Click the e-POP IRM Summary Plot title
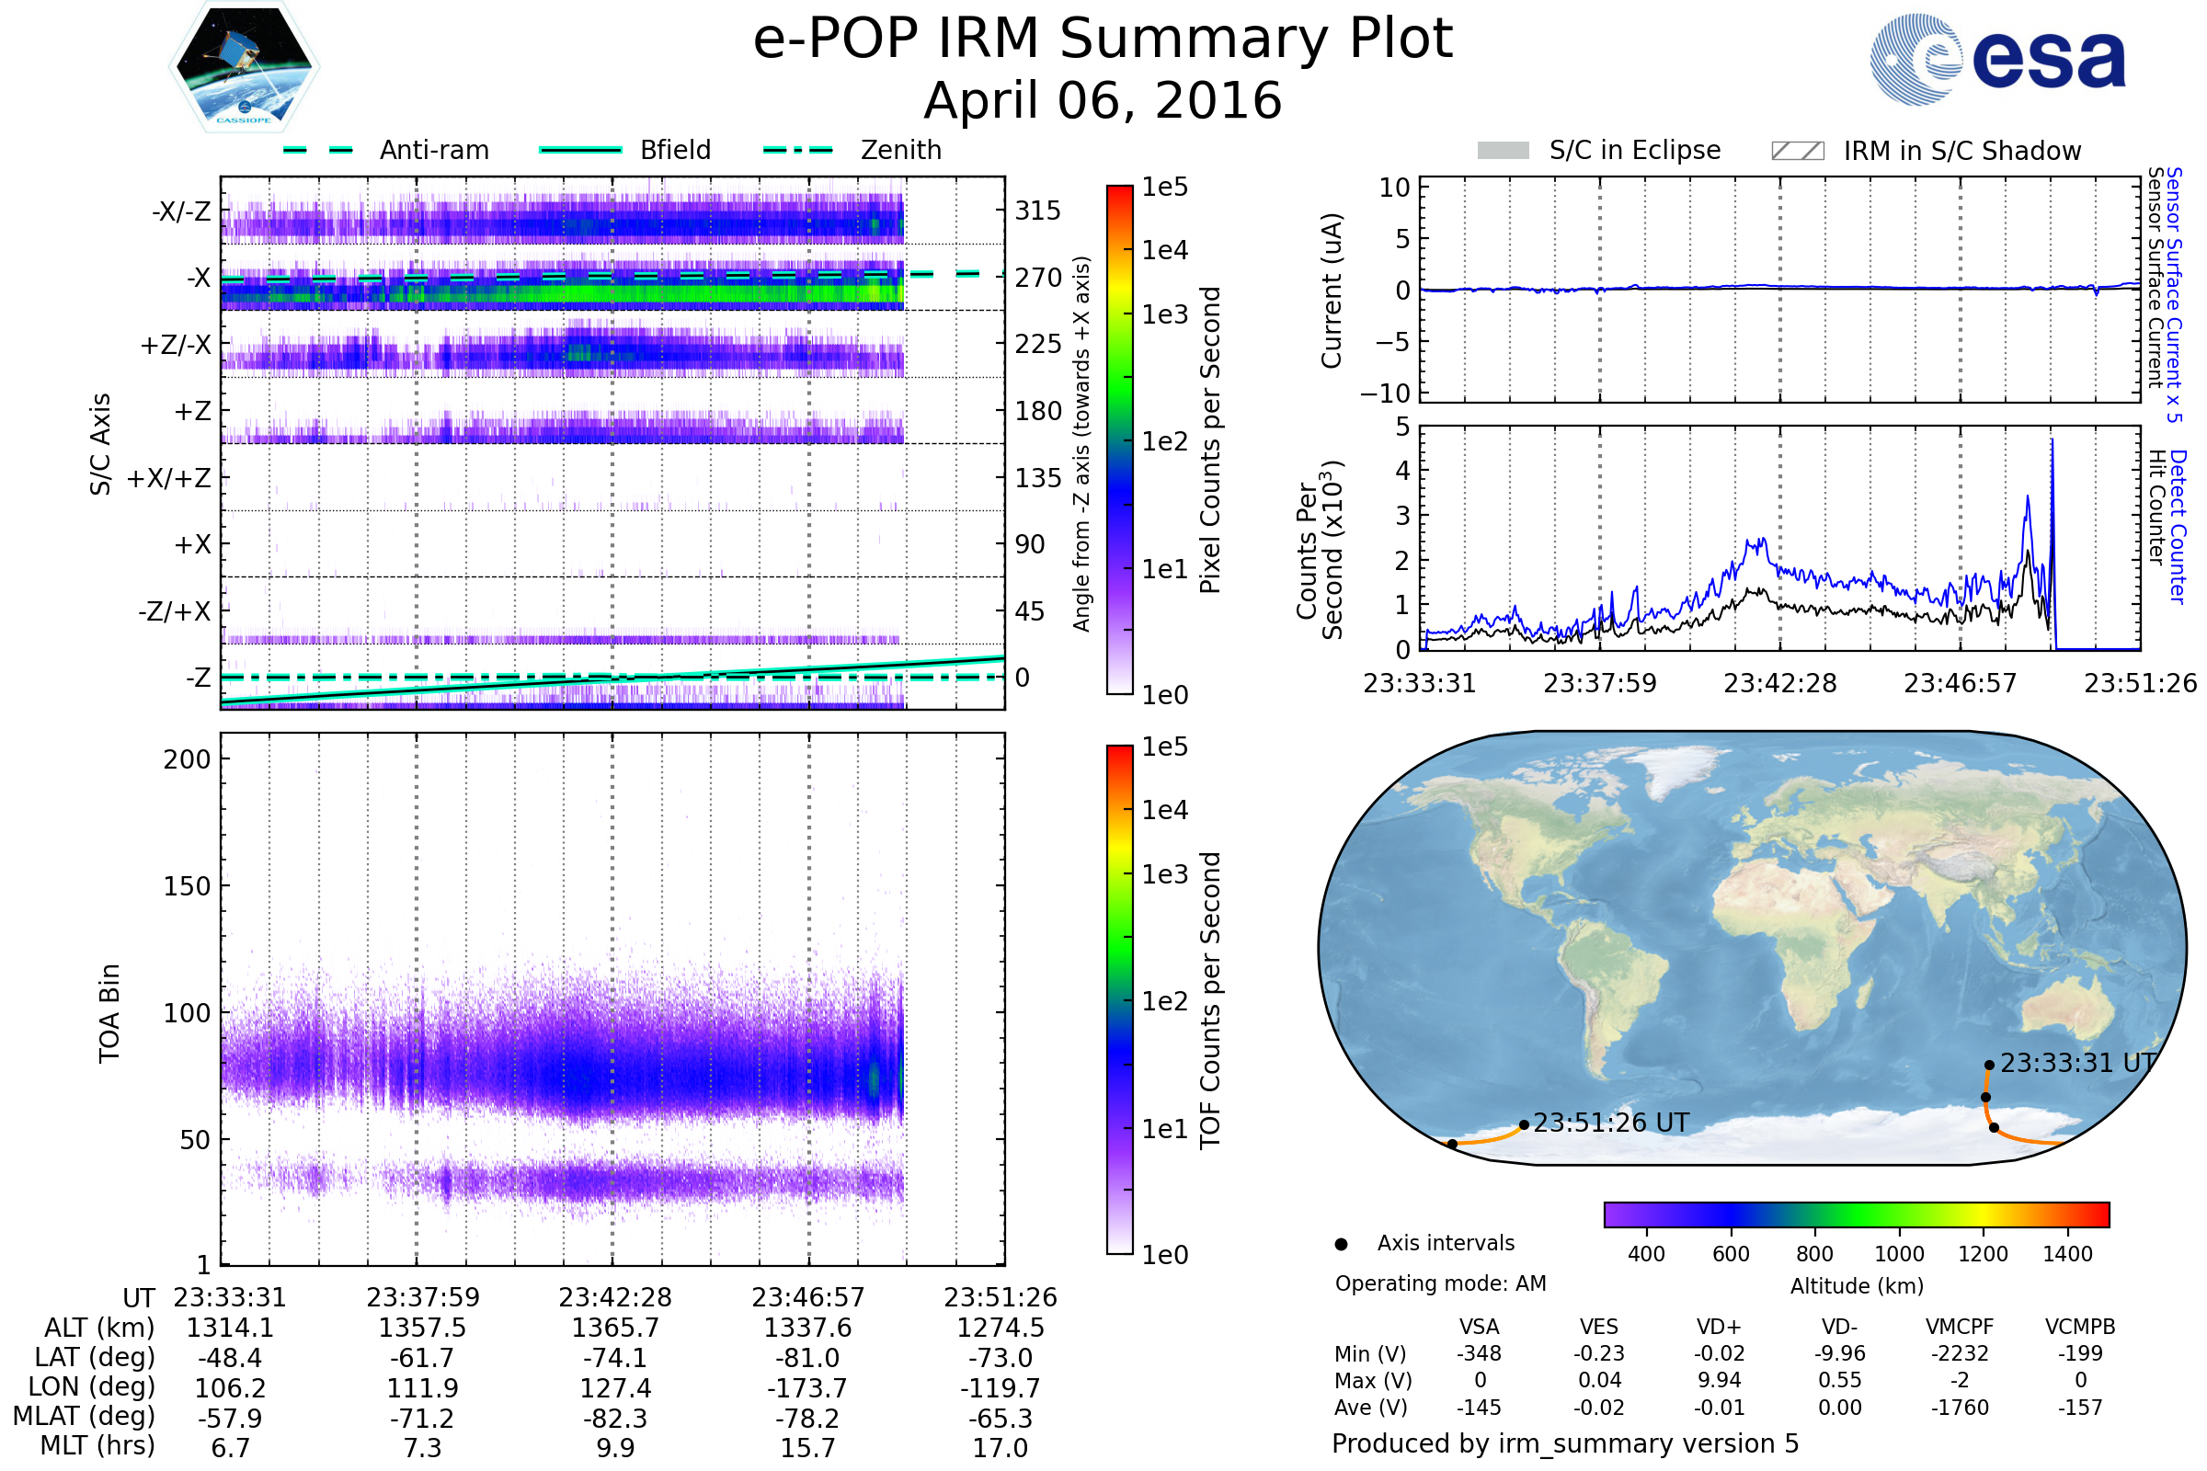 [1103, 40]
